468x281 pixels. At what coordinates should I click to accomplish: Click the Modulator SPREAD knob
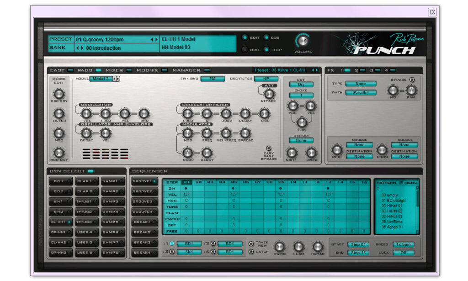tap(245, 133)
